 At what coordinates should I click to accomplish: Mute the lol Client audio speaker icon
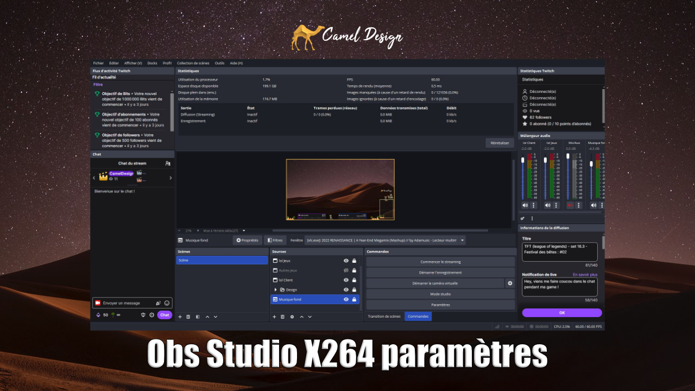tap(525, 205)
